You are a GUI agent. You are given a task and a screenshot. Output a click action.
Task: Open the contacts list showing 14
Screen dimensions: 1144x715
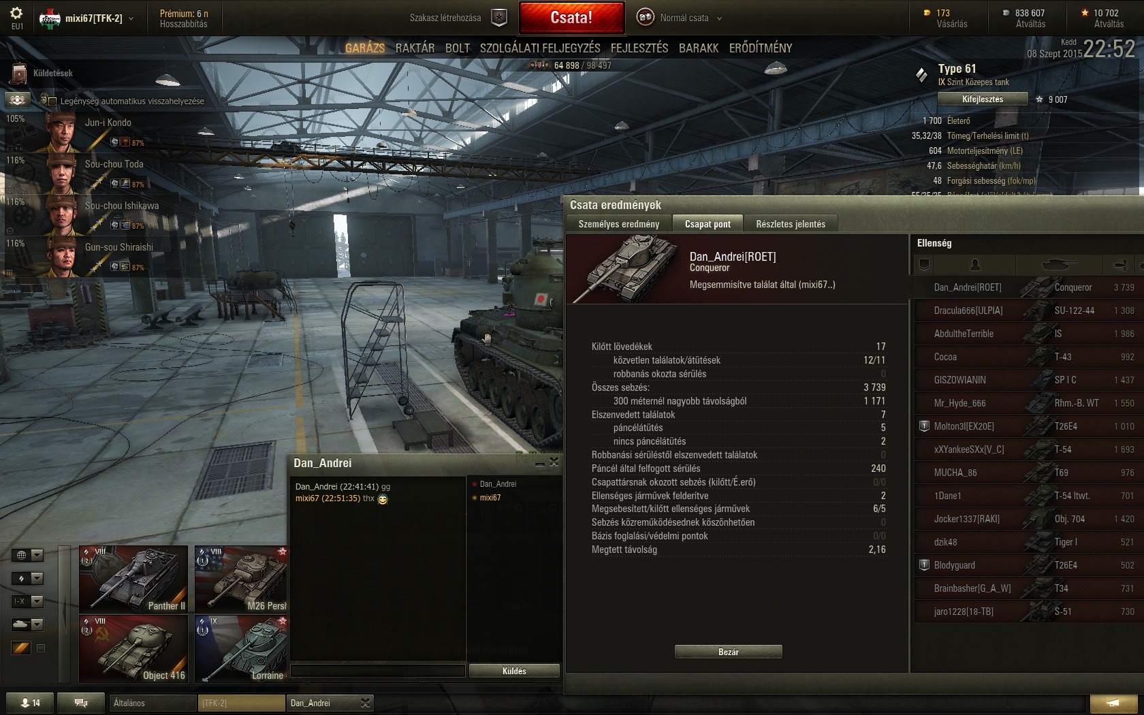tap(29, 703)
